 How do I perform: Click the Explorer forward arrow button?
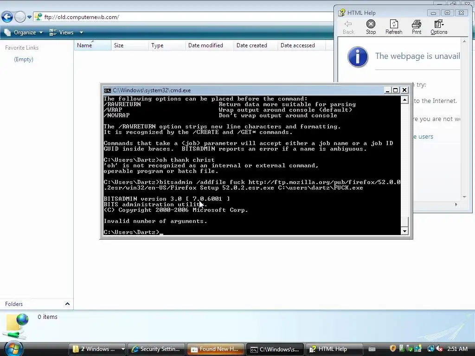coord(20,17)
